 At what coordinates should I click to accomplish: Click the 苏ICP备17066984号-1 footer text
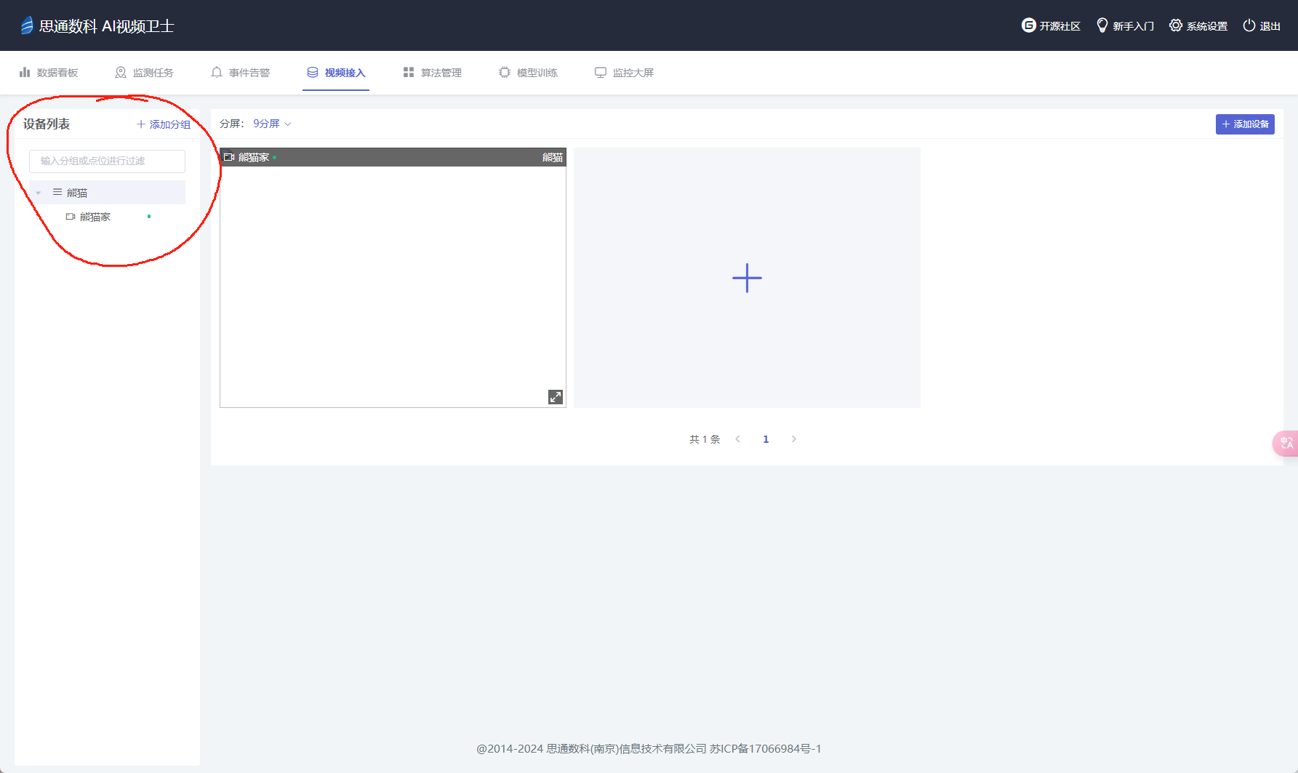tap(766, 748)
